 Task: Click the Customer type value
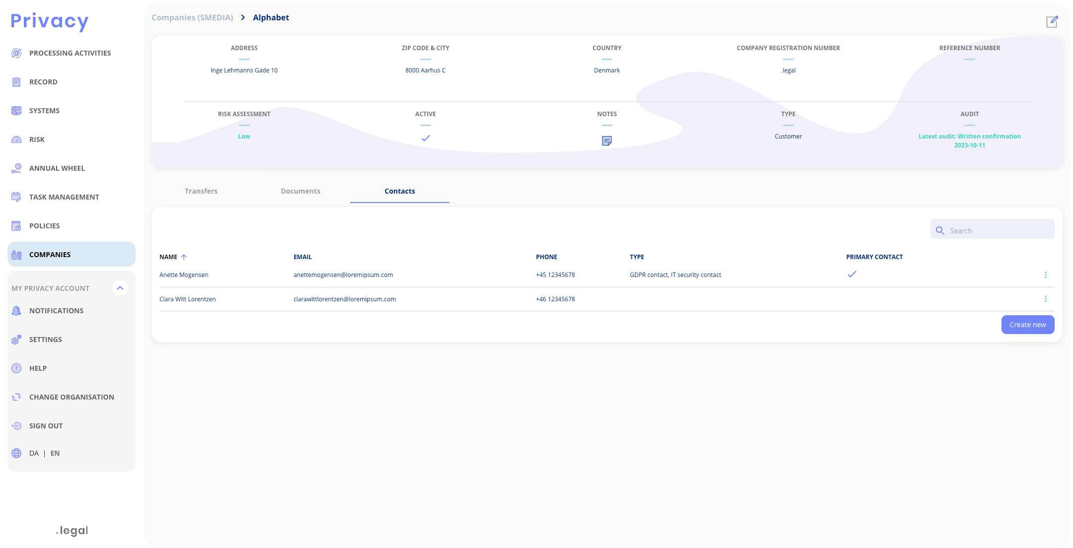[x=788, y=137]
